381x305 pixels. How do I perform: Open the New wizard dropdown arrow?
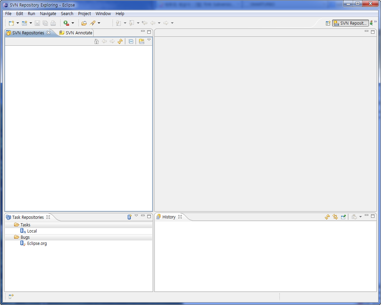pyautogui.click(x=18, y=23)
